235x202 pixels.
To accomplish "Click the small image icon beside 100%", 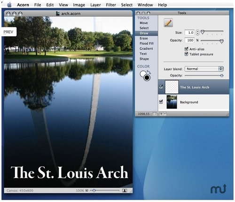I will 87,190.
